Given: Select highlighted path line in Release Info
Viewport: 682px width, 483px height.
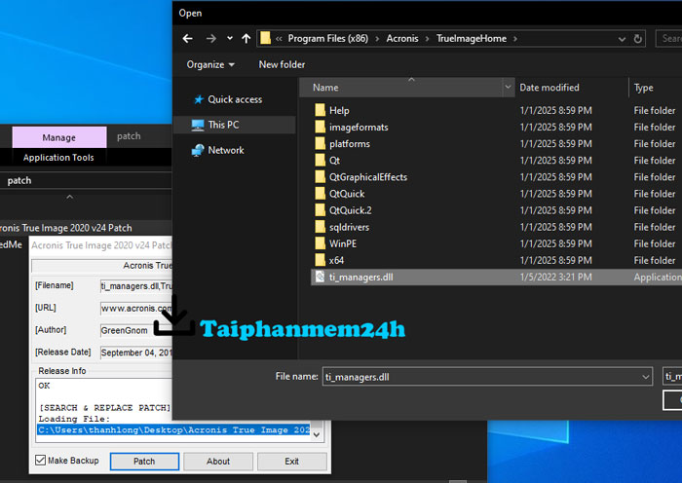Looking at the screenshot, I should coord(174,430).
